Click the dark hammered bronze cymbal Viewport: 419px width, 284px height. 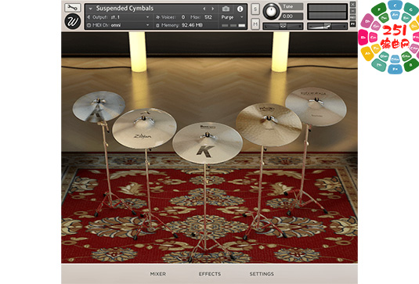pos(269,124)
